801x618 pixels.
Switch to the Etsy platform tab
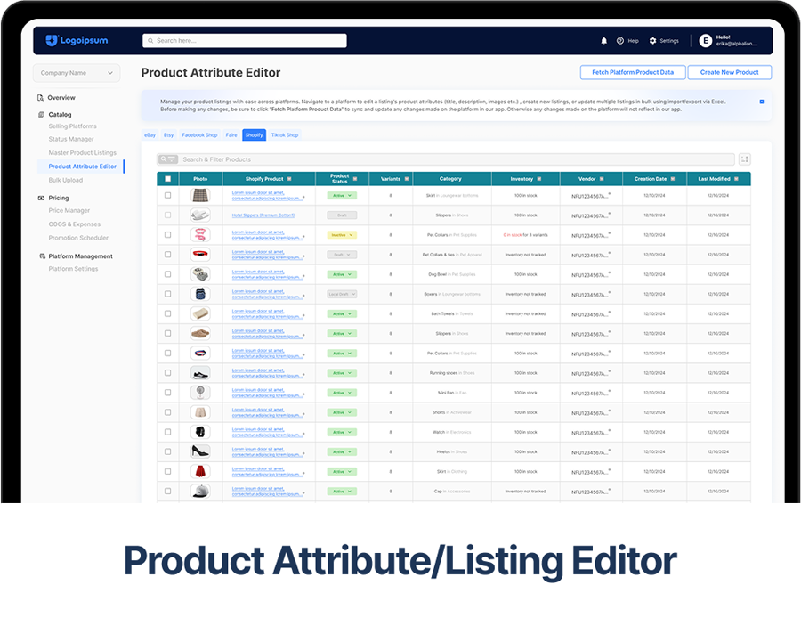(169, 135)
